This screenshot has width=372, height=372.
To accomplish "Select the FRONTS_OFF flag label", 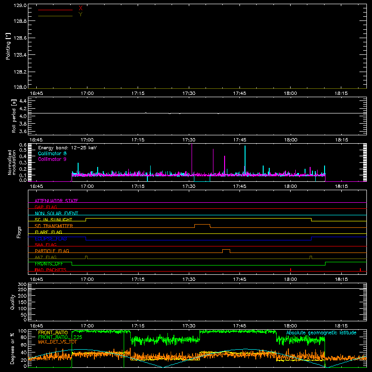I will [x=49, y=264].
